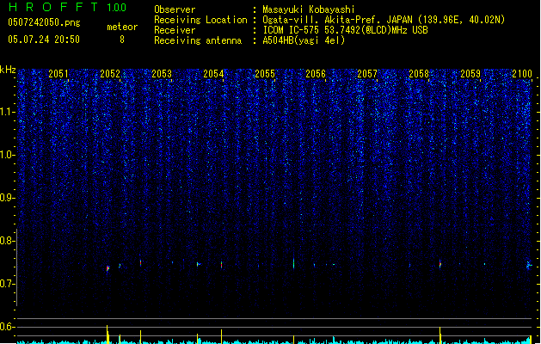This screenshot has height=344, width=541.
Task: Click antenna text A504HB(yagi 4el)
Action: pyautogui.click(x=304, y=40)
